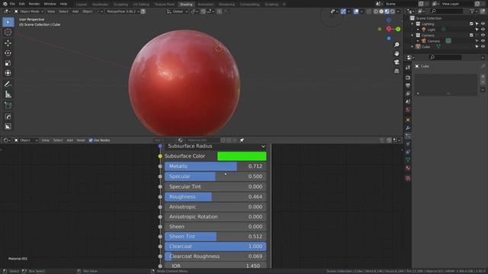Enable rendered viewport shading mode

(x=393, y=11)
